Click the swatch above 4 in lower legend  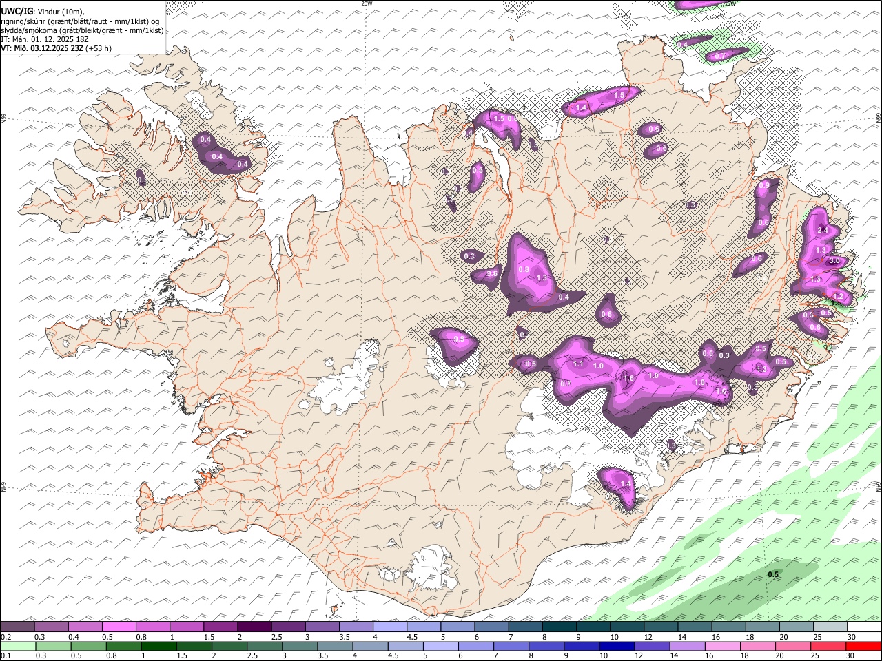pos(370,646)
